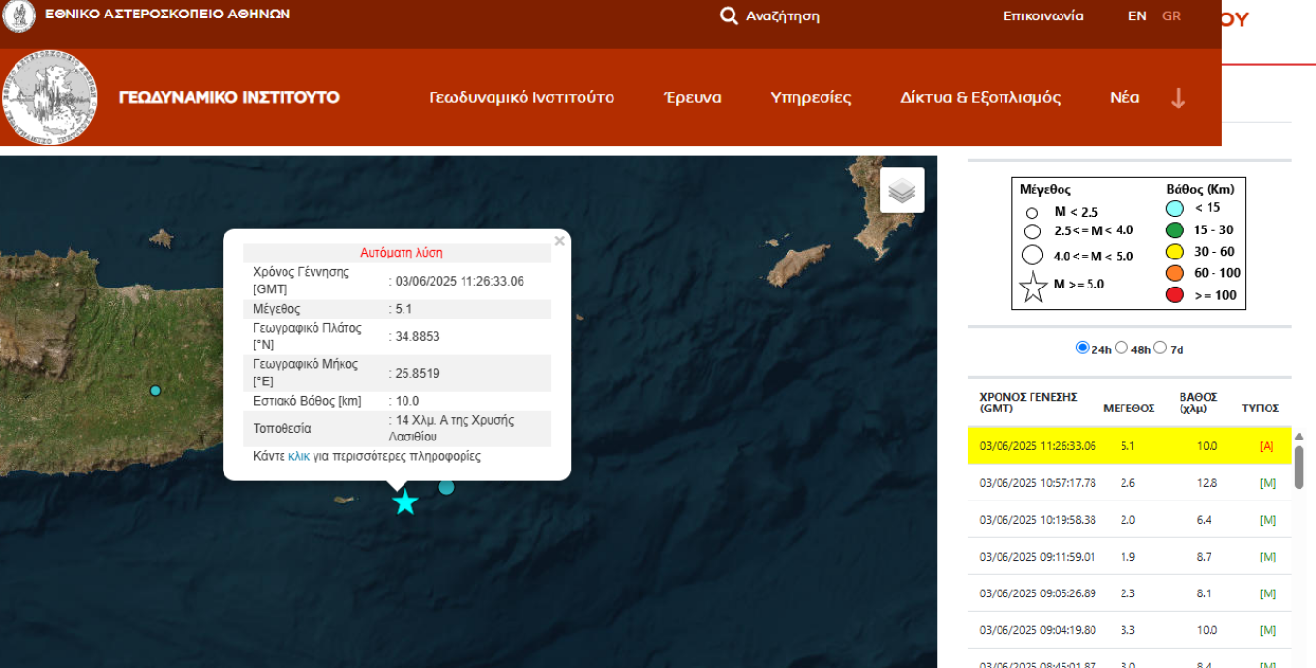Select the 7d time range radio
Viewport: 1316px width, 668px height.
pos(1160,348)
